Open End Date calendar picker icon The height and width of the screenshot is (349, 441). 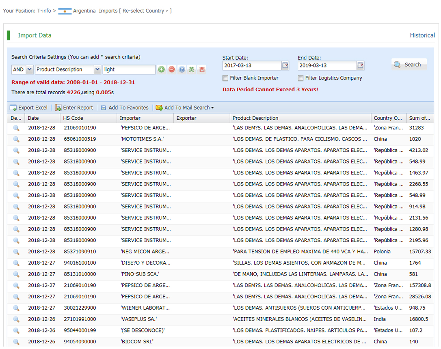coord(361,65)
